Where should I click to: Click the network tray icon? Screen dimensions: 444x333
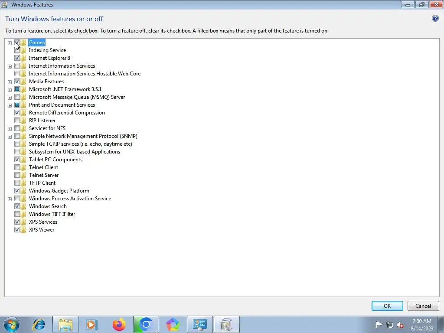pos(390,324)
